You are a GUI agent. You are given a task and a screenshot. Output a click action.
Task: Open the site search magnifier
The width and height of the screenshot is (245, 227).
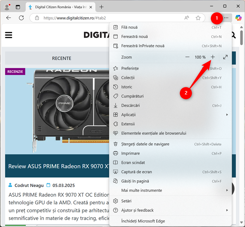click(x=233, y=35)
